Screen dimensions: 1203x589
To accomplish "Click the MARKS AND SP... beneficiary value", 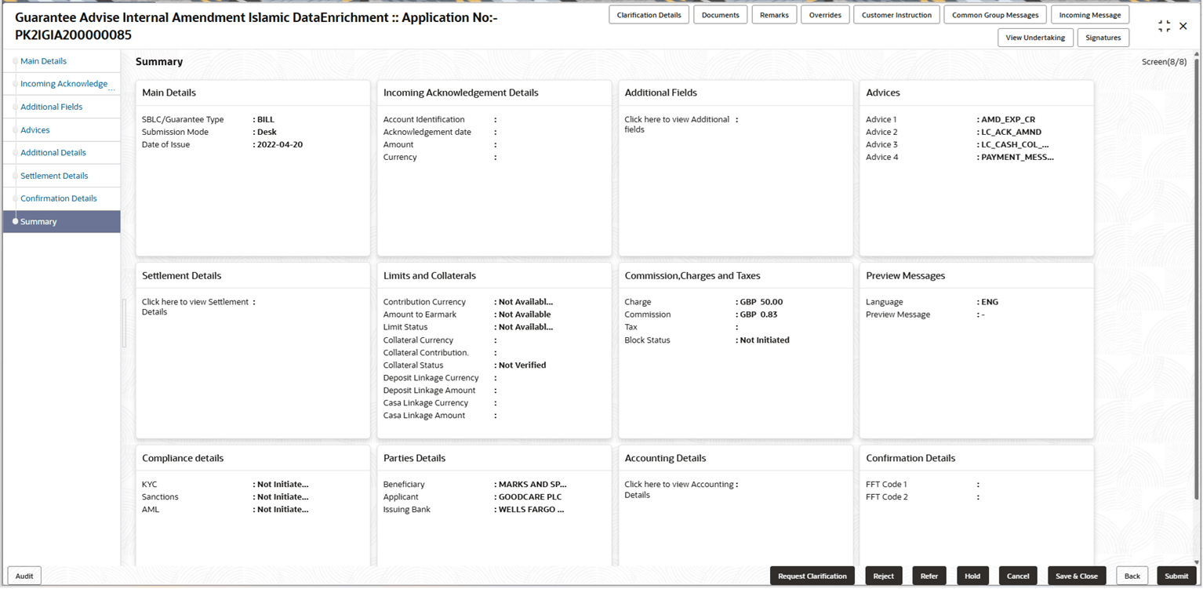I will tap(532, 485).
